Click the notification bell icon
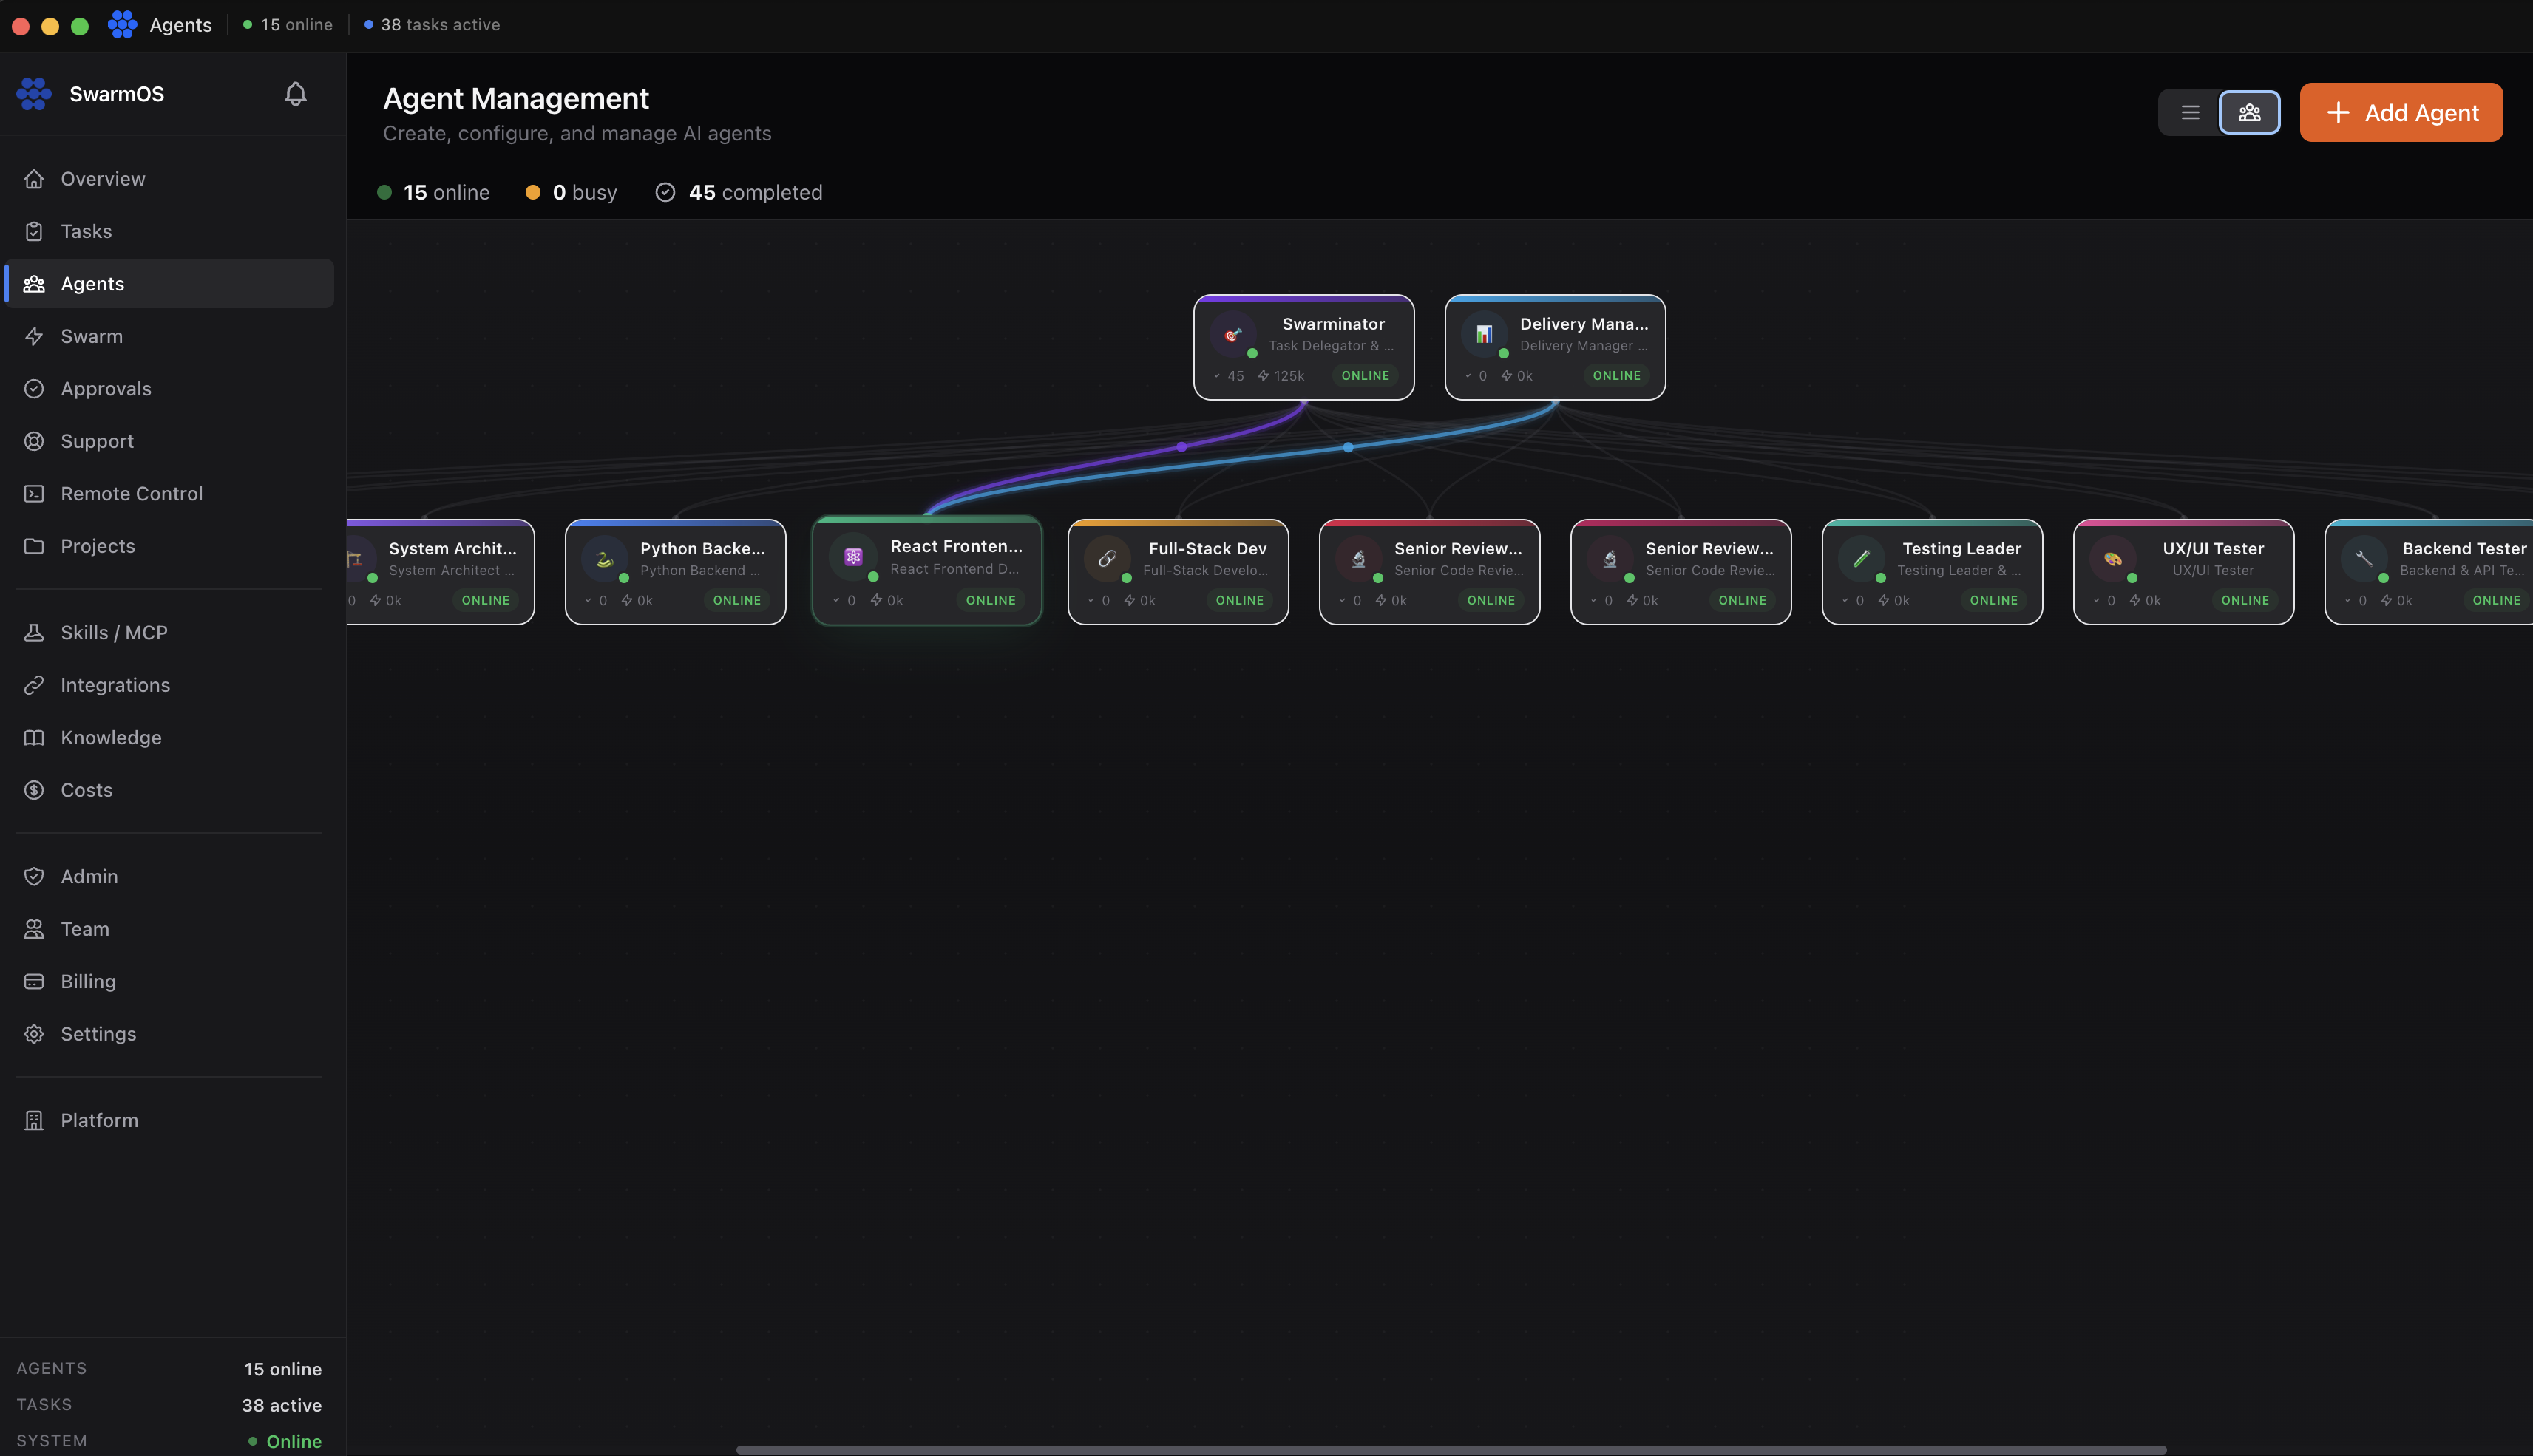 [295, 93]
